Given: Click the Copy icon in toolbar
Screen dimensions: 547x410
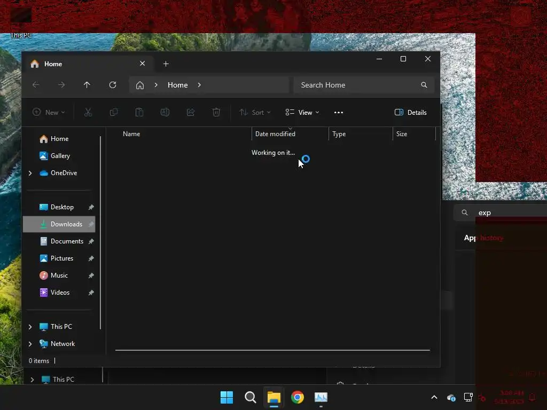Looking at the screenshot, I should point(114,112).
